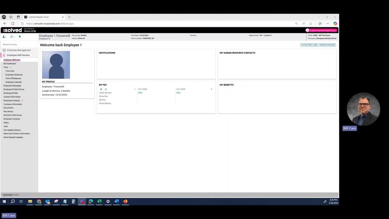Open File Explorer from the taskbar

pyautogui.click(x=30, y=201)
